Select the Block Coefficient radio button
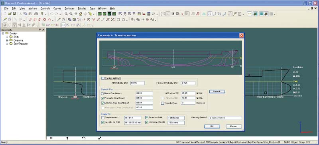The width and height of the screenshot is (319, 145). pyautogui.click(x=102, y=93)
